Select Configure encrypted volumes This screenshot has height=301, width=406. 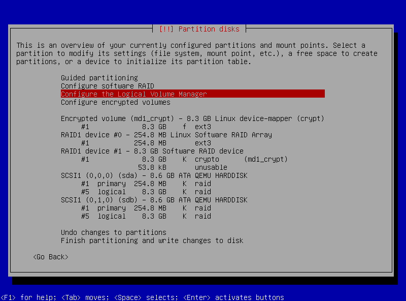(115, 102)
